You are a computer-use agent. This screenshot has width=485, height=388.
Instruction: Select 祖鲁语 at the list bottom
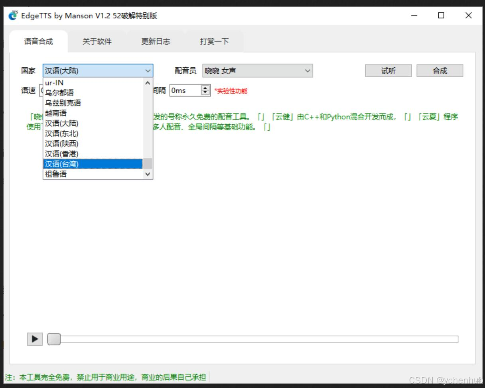click(93, 174)
